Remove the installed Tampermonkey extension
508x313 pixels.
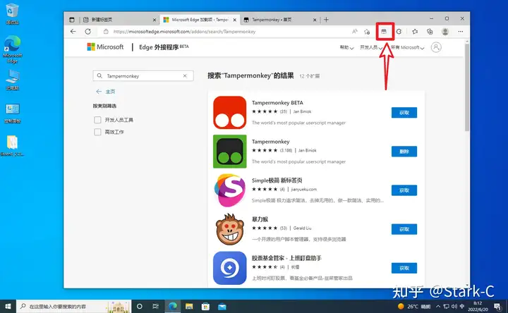coord(404,152)
